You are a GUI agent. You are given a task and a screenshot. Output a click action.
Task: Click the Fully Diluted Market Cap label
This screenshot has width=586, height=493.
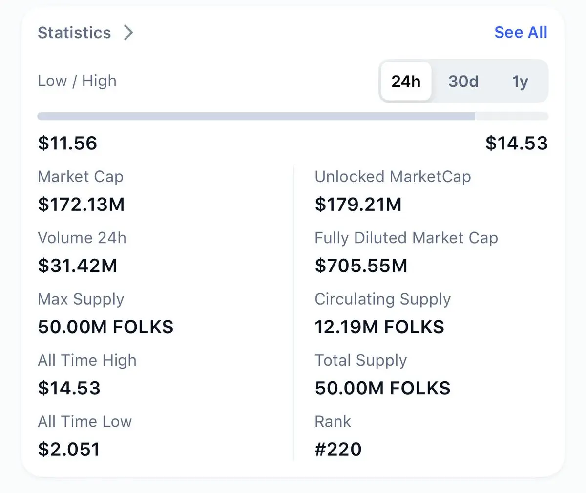406,238
